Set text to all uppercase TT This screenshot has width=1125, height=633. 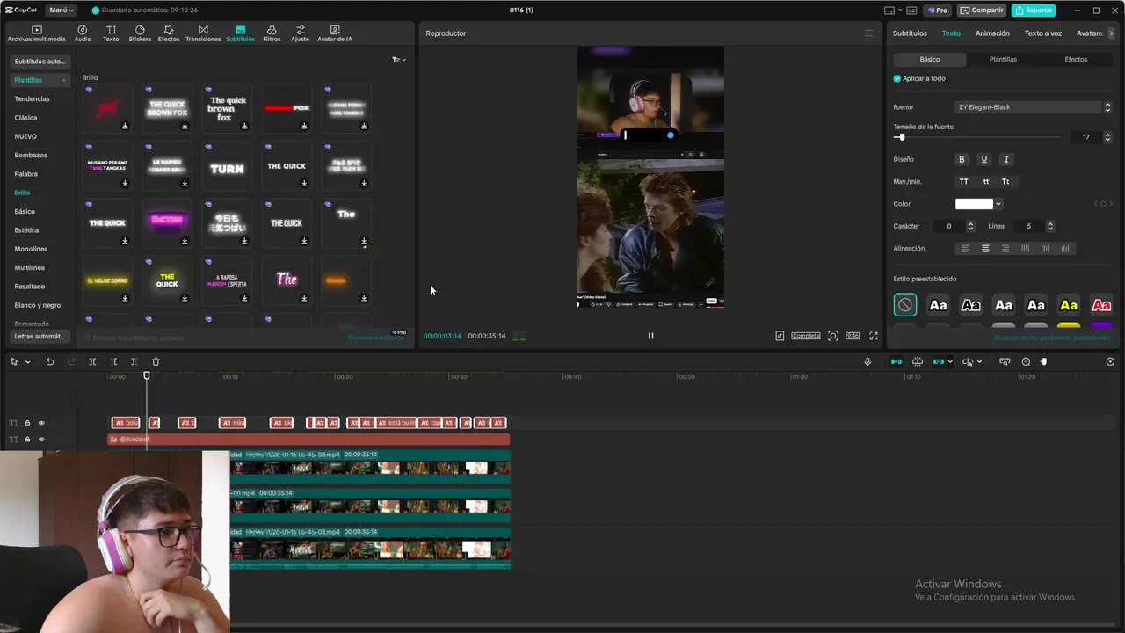point(963,182)
